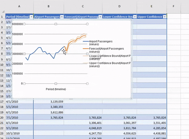Select column D header
The height and width of the screenshot is (139, 189).
click(119, 6)
